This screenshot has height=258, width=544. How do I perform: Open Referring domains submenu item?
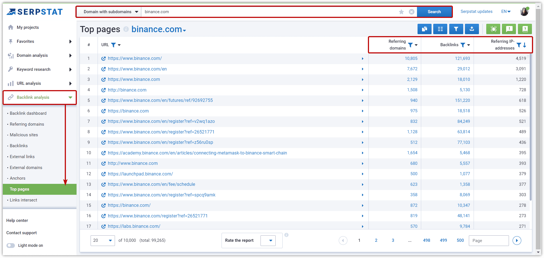27,124
